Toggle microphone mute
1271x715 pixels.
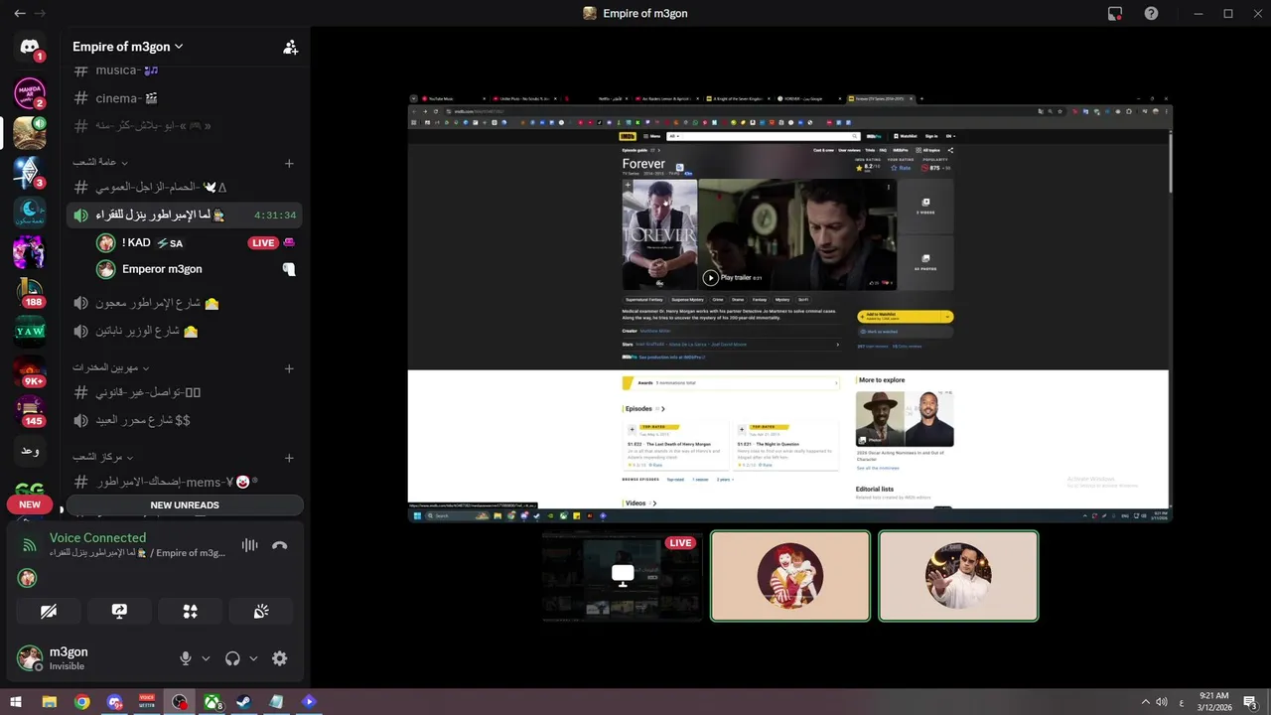pos(185,658)
